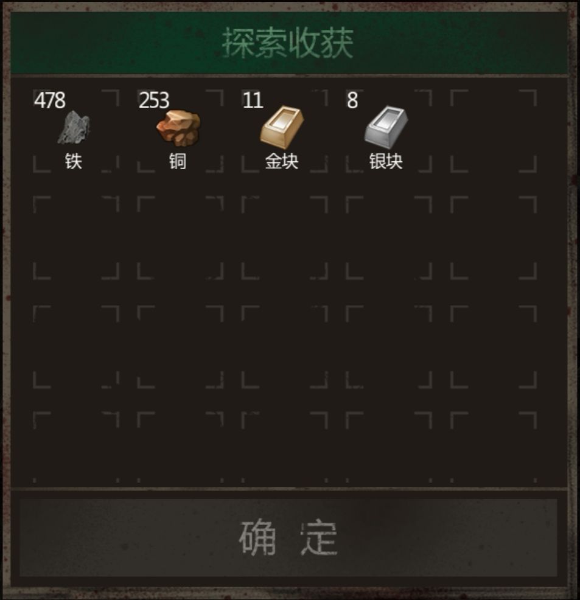The height and width of the screenshot is (600, 580).
Task: Click the 金块 item name label
Action: (x=282, y=161)
